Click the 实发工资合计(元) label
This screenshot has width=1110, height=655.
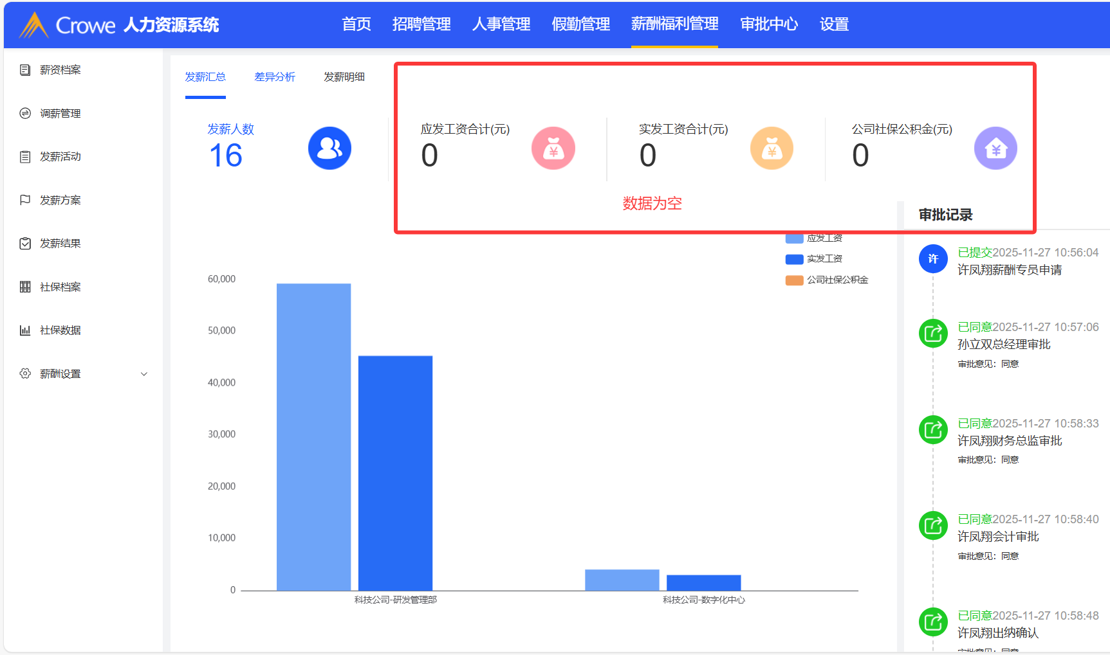tap(683, 129)
